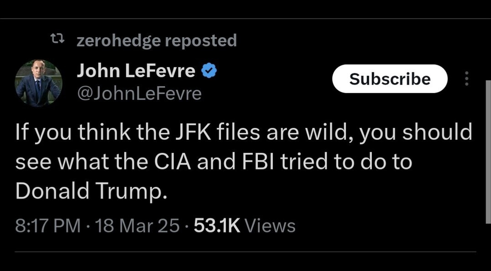Open John LeFevre's profile picture
Image resolution: width=491 pixels, height=271 pixels.
coord(38,83)
